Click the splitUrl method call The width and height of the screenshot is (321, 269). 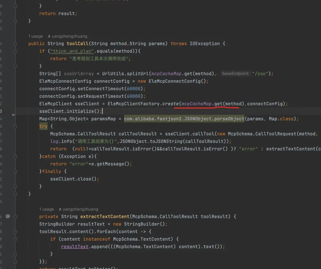(x=138, y=74)
